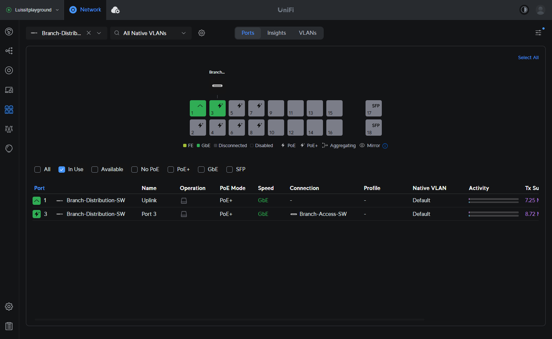
Task: Sort by the Connection column header
Action: pos(304,188)
